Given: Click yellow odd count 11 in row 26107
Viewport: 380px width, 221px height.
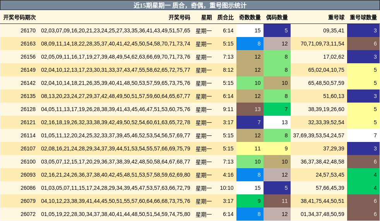Looking at the screenshot, I should [x=250, y=148].
